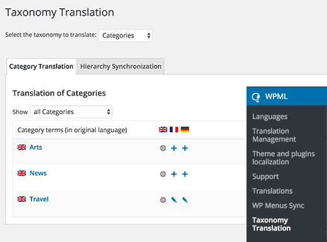Open Languages in WPML menu
This screenshot has height=242, width=327.
(270, 117)
